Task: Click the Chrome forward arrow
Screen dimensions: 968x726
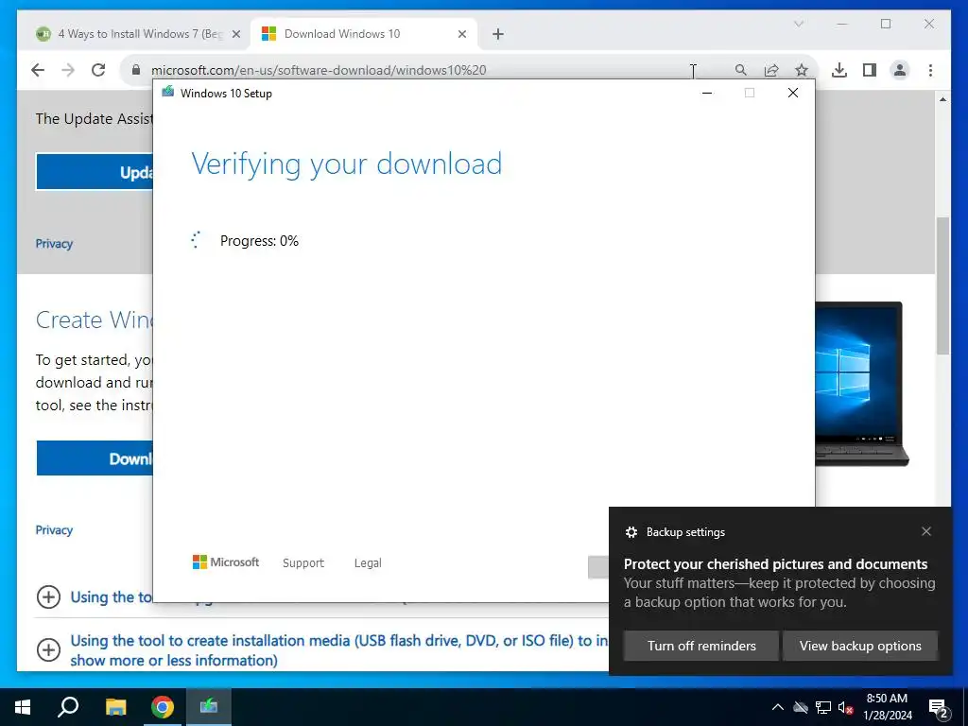Action: click(x=68, y=70)
